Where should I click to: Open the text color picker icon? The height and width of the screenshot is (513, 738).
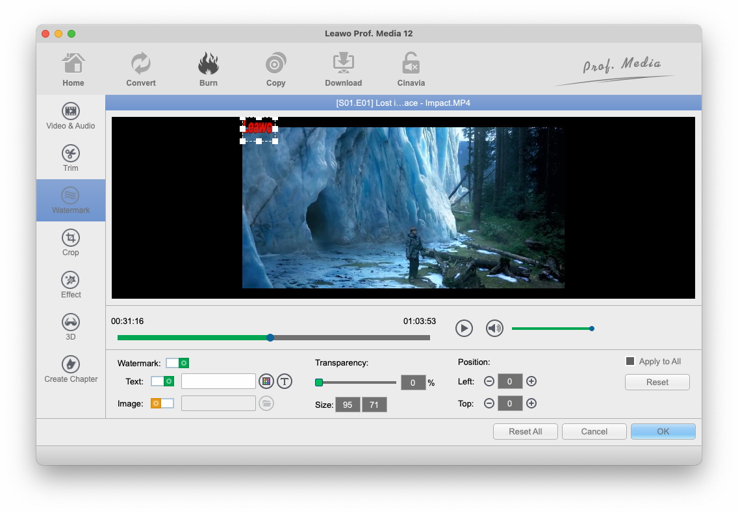[x=266, y=381]
